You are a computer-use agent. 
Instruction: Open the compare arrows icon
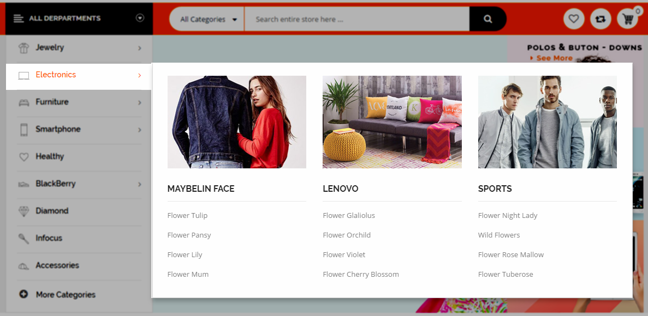tap(601, 19)
